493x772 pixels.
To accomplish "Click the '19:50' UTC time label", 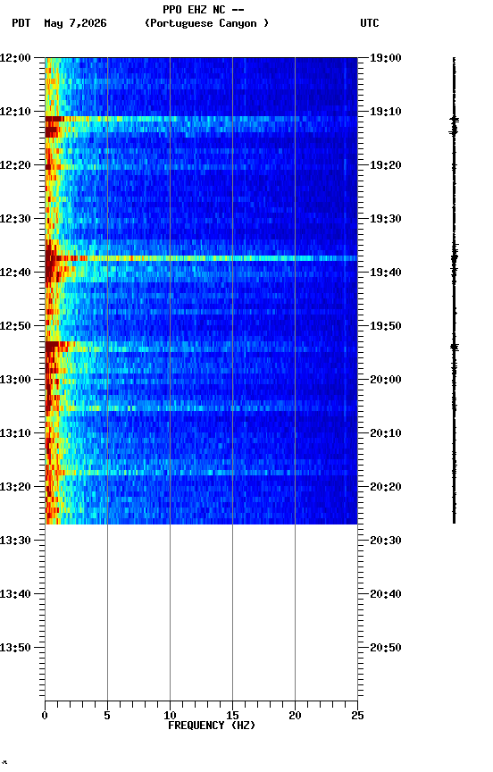I will tap(386, 326).
